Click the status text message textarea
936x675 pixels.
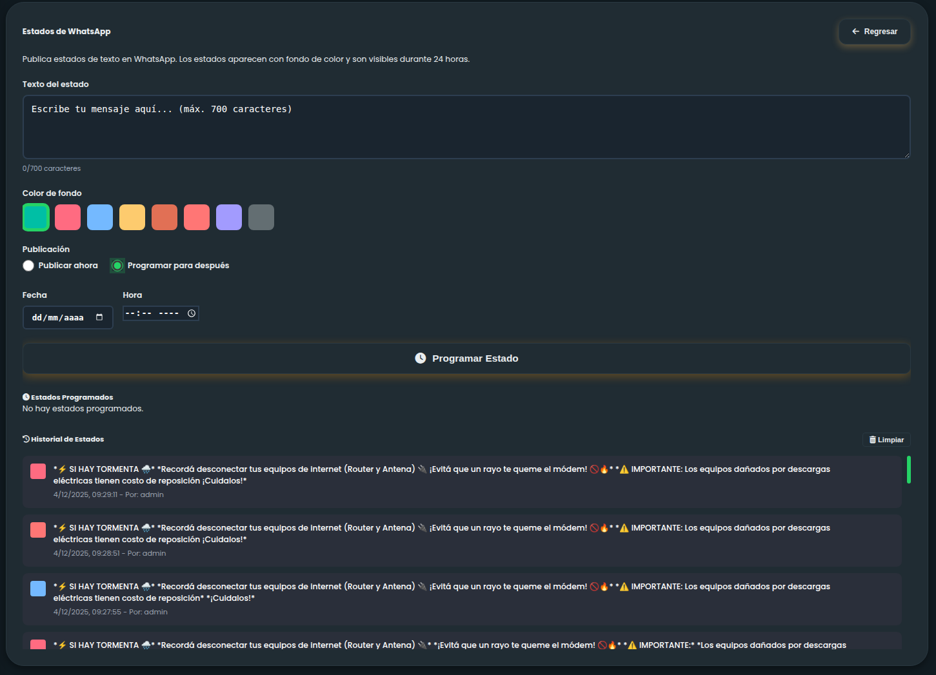click(466, 127)
